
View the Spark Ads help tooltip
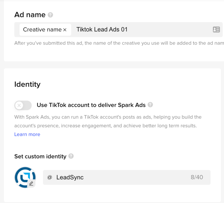[x=150, y=105]
